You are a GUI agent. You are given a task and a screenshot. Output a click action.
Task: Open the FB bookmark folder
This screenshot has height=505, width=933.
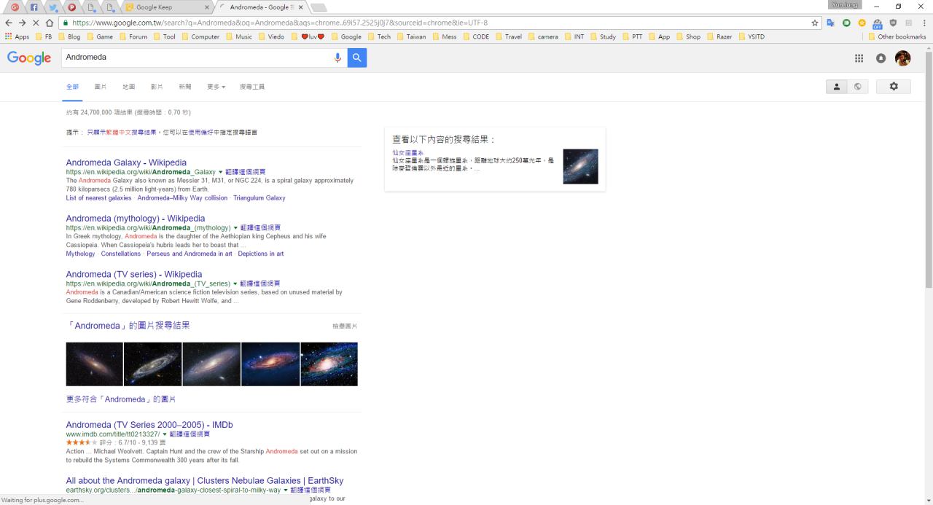(44, 36)
